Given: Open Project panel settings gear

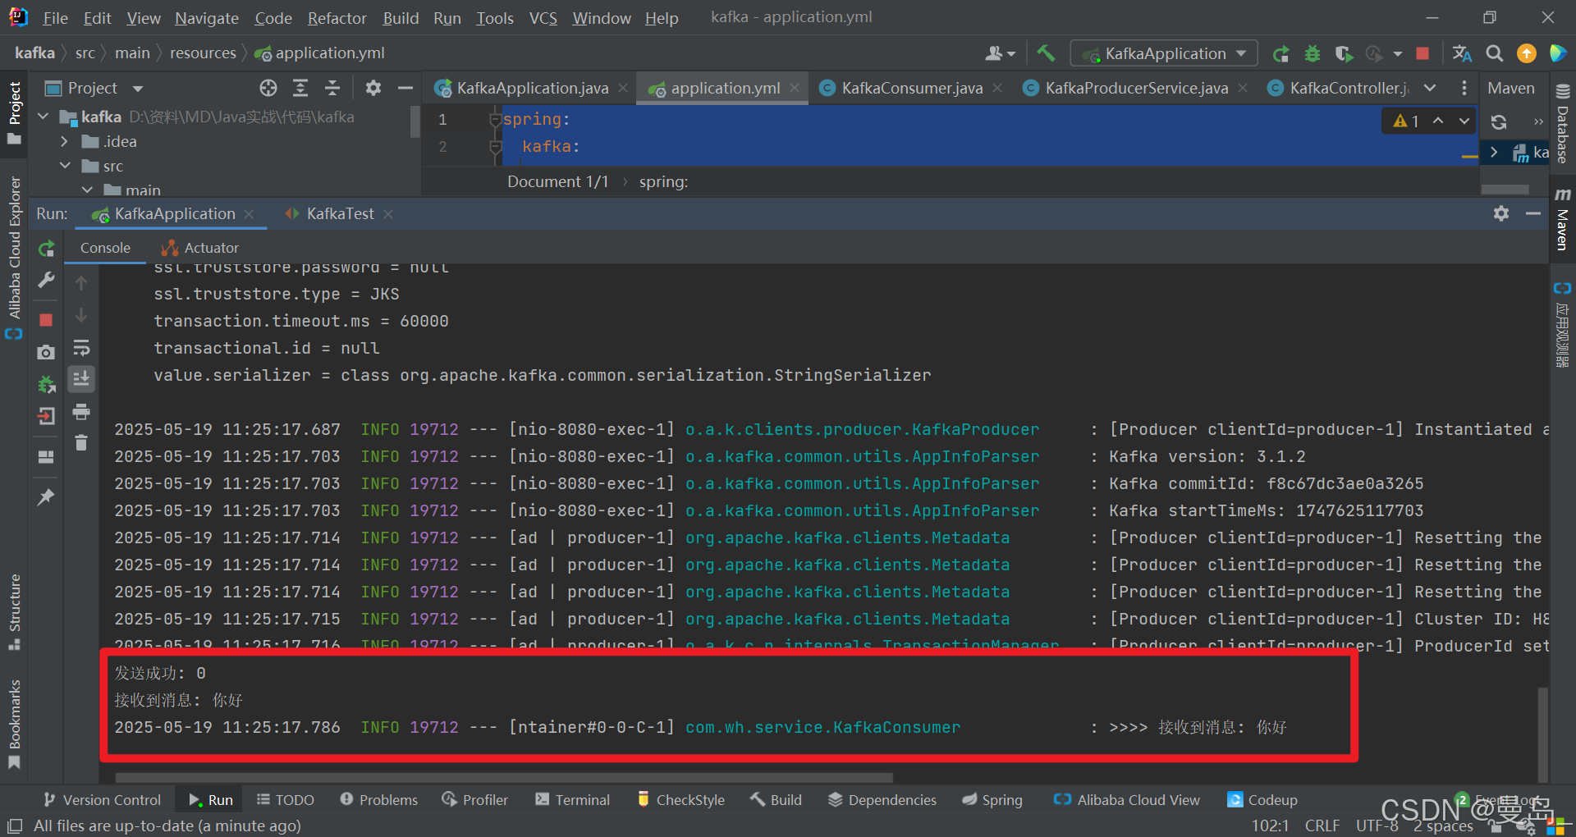Looking at the screenshot, I should [x=373, y=88].
